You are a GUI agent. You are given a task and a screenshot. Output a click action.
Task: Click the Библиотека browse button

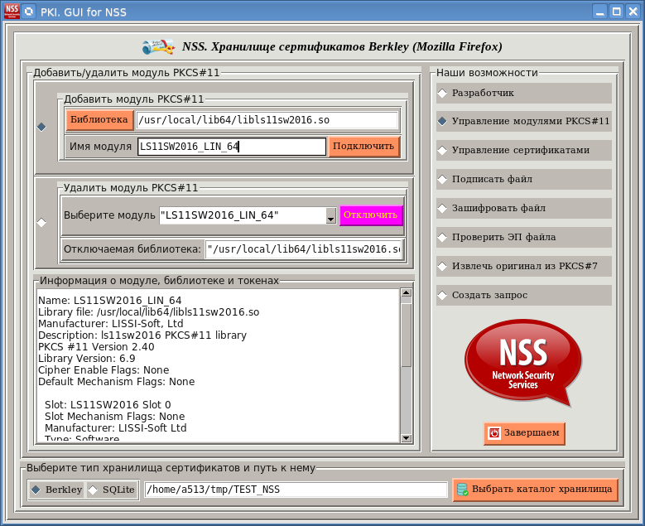tap(99, 120)
